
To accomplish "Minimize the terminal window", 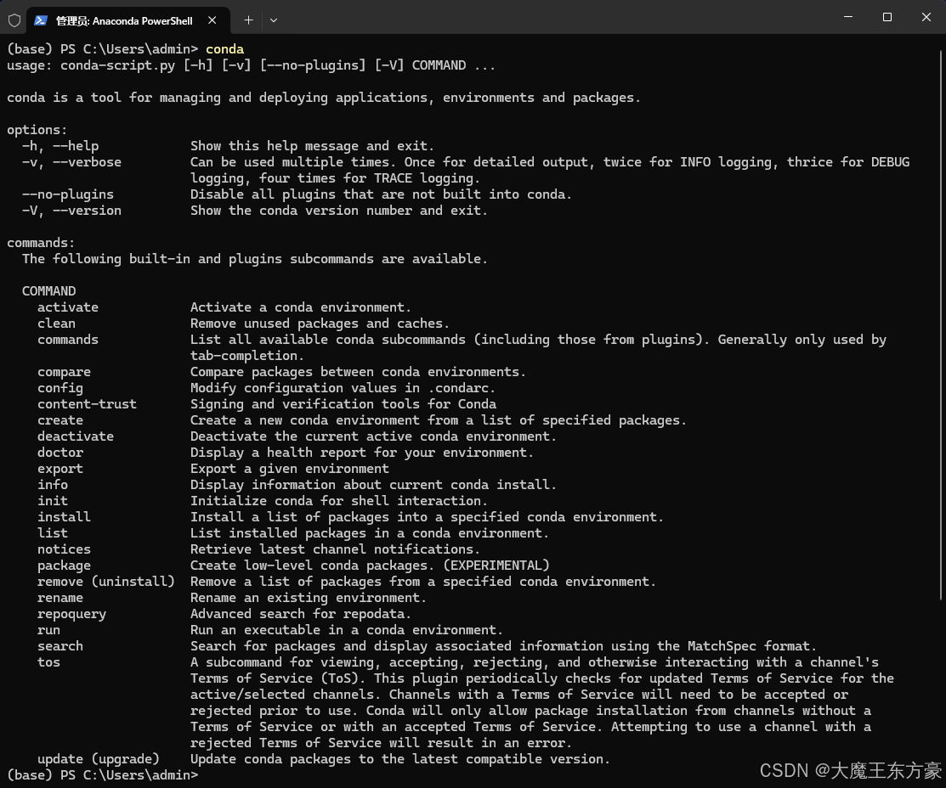I will 848,17.
